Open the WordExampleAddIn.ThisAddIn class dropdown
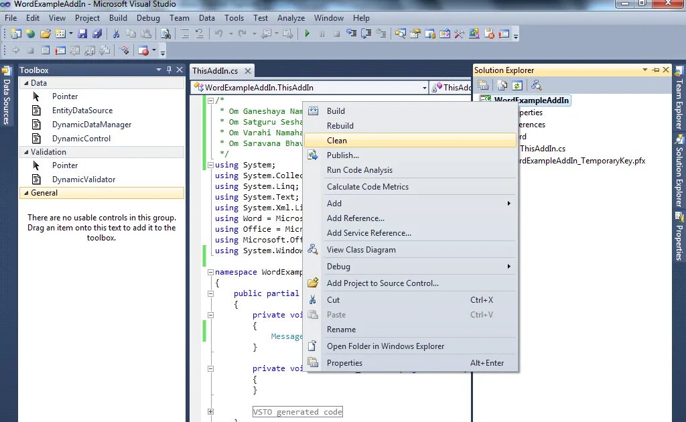This screenshot has width=686, height=422. [424, 88]
